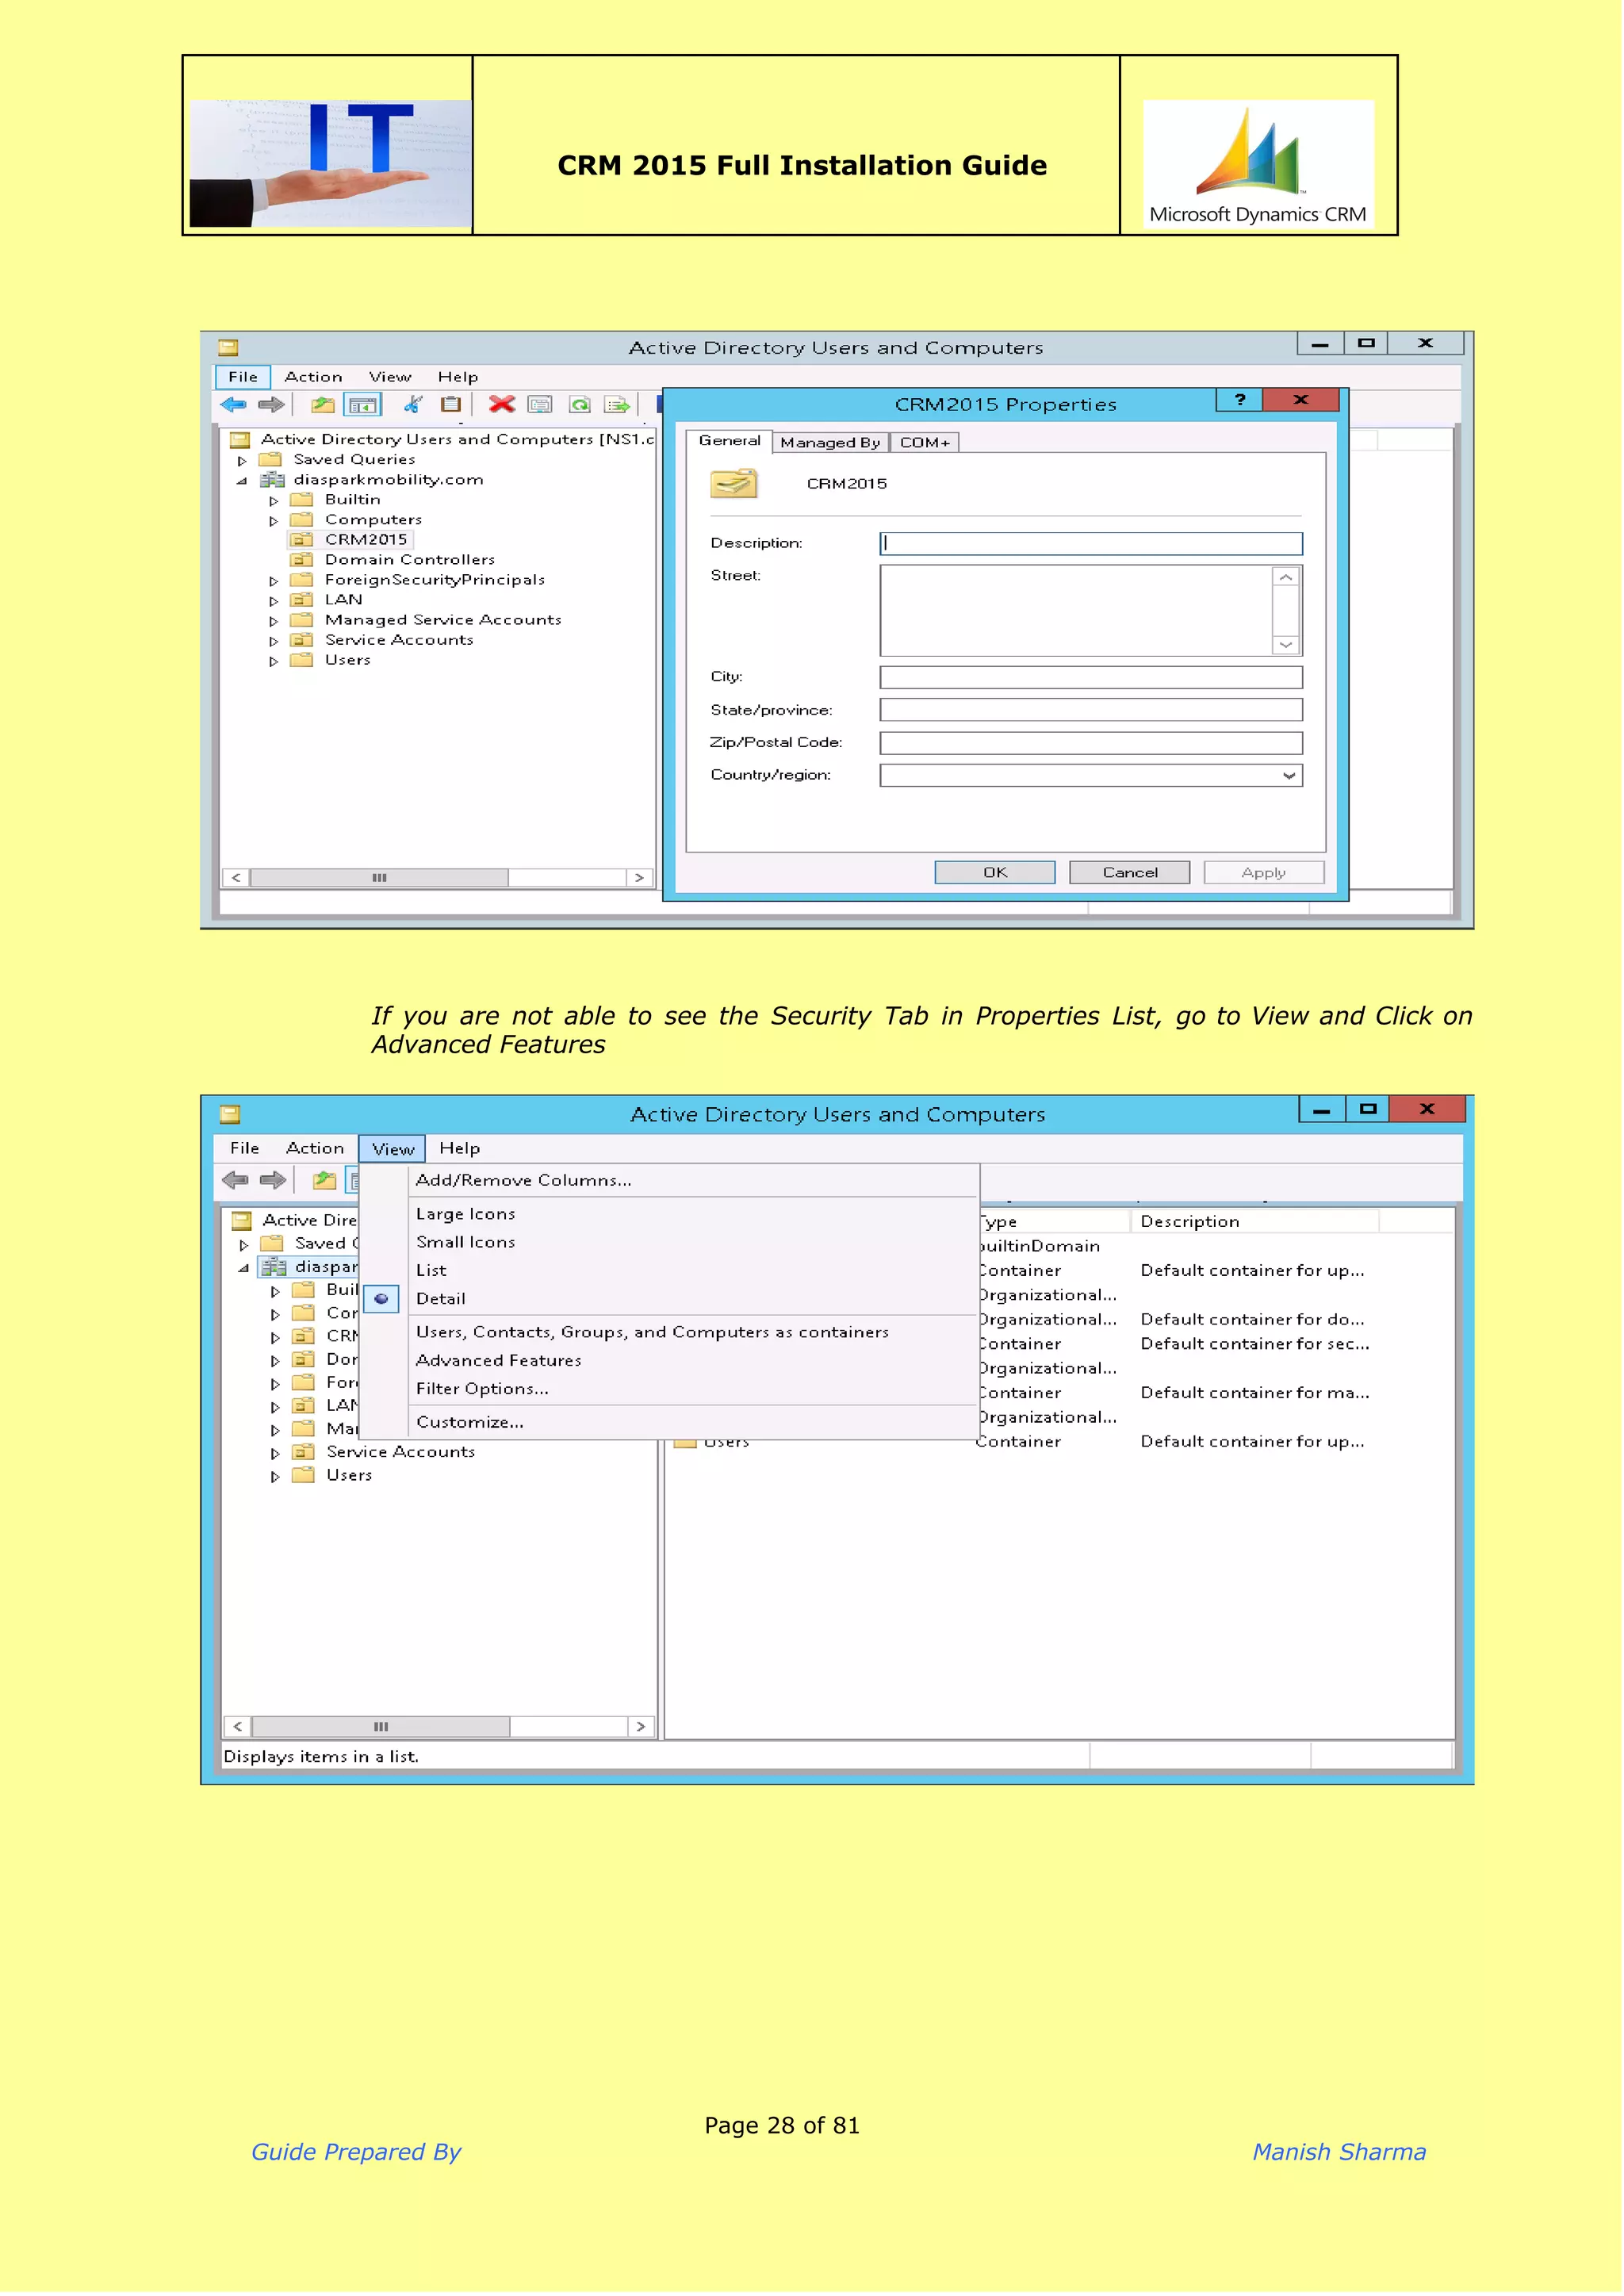The height and width of the screenshot is (2296, 1624).
Task: Click the help question mark in CRM2015 Properties
Action: point(1242,400)
